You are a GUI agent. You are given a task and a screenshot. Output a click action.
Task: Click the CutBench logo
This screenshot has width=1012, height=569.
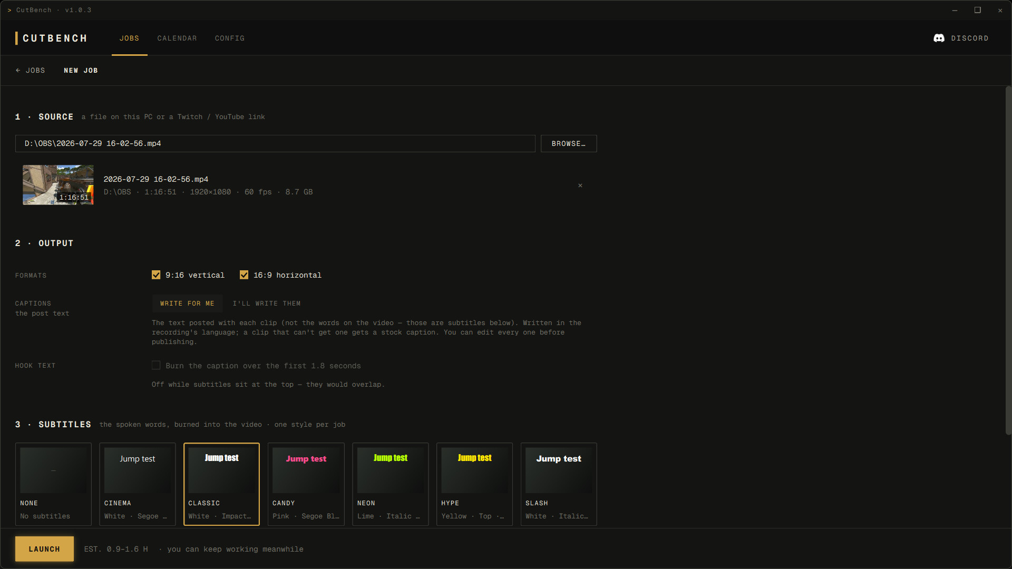(x=51, y=38)
